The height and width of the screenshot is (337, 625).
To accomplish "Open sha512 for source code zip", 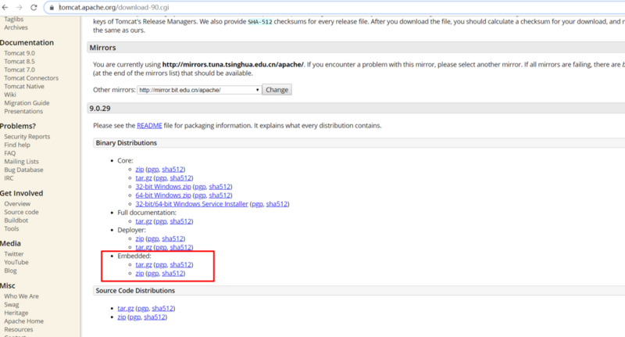I will pos(155,317).
